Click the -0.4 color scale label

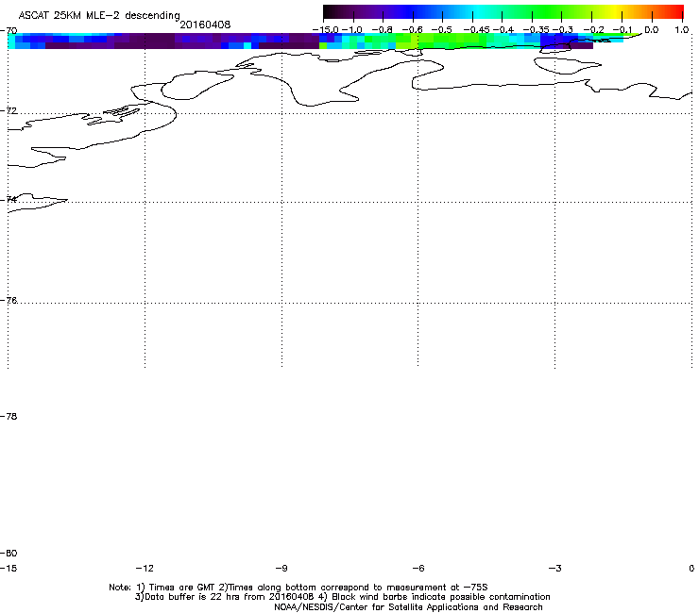503,30
